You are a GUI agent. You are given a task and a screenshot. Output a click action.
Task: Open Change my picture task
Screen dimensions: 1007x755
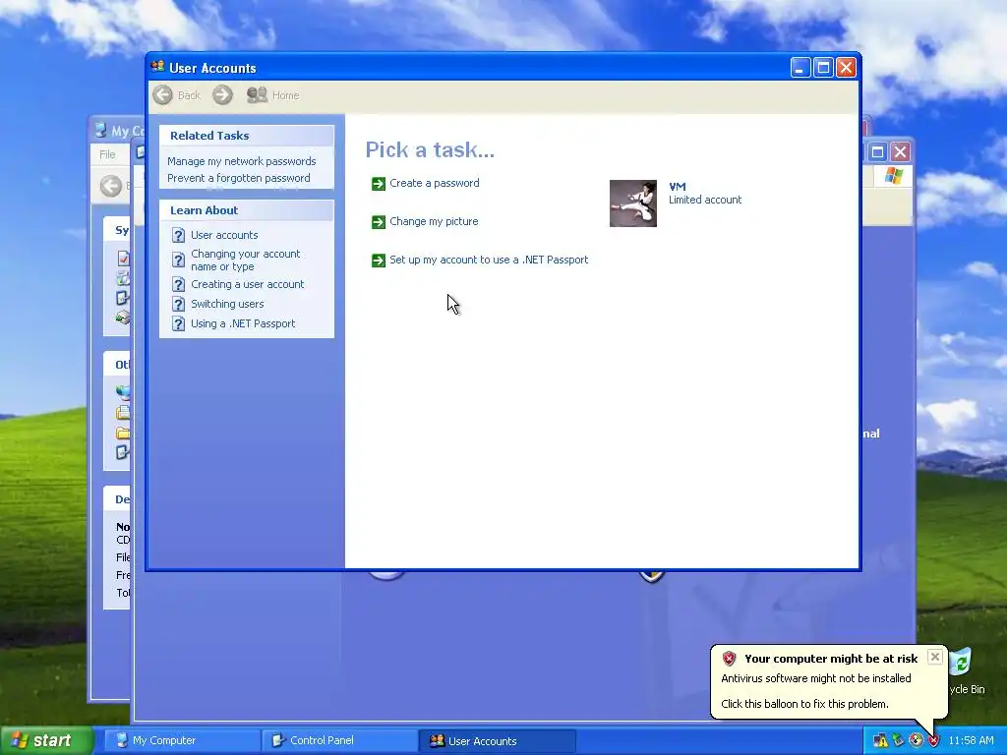[434, 221]
